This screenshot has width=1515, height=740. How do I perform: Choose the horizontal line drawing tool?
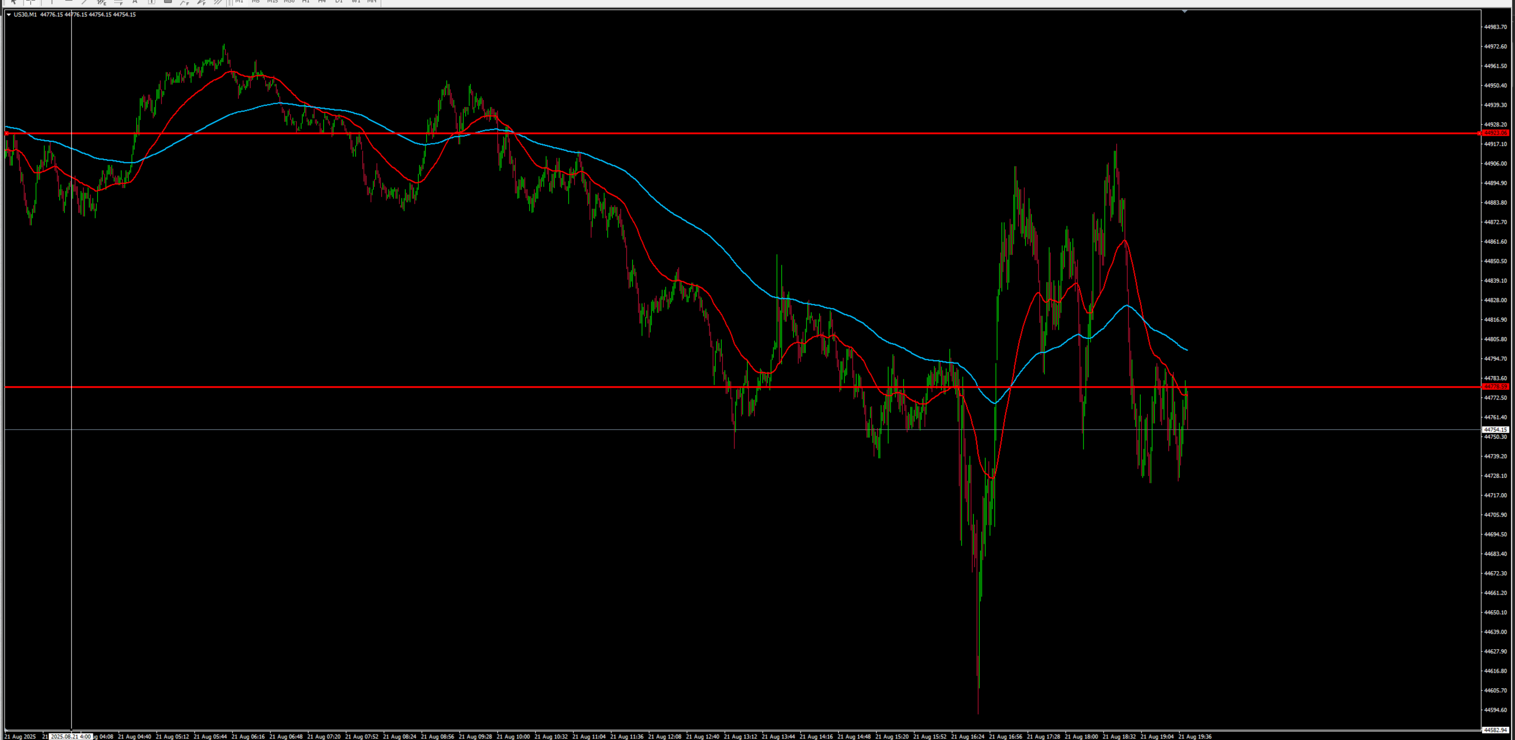click(x=68, y=2)
